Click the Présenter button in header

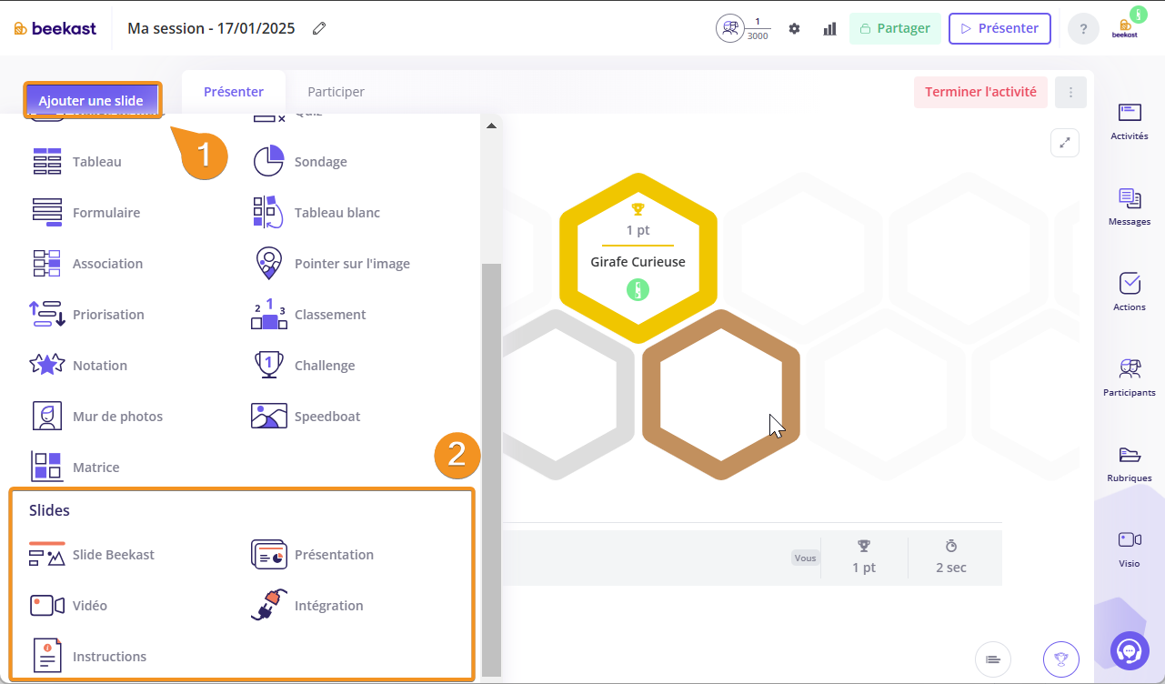coord(999,28)
